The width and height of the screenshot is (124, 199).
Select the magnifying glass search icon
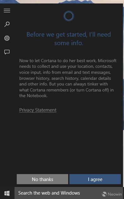coord(7,24)
